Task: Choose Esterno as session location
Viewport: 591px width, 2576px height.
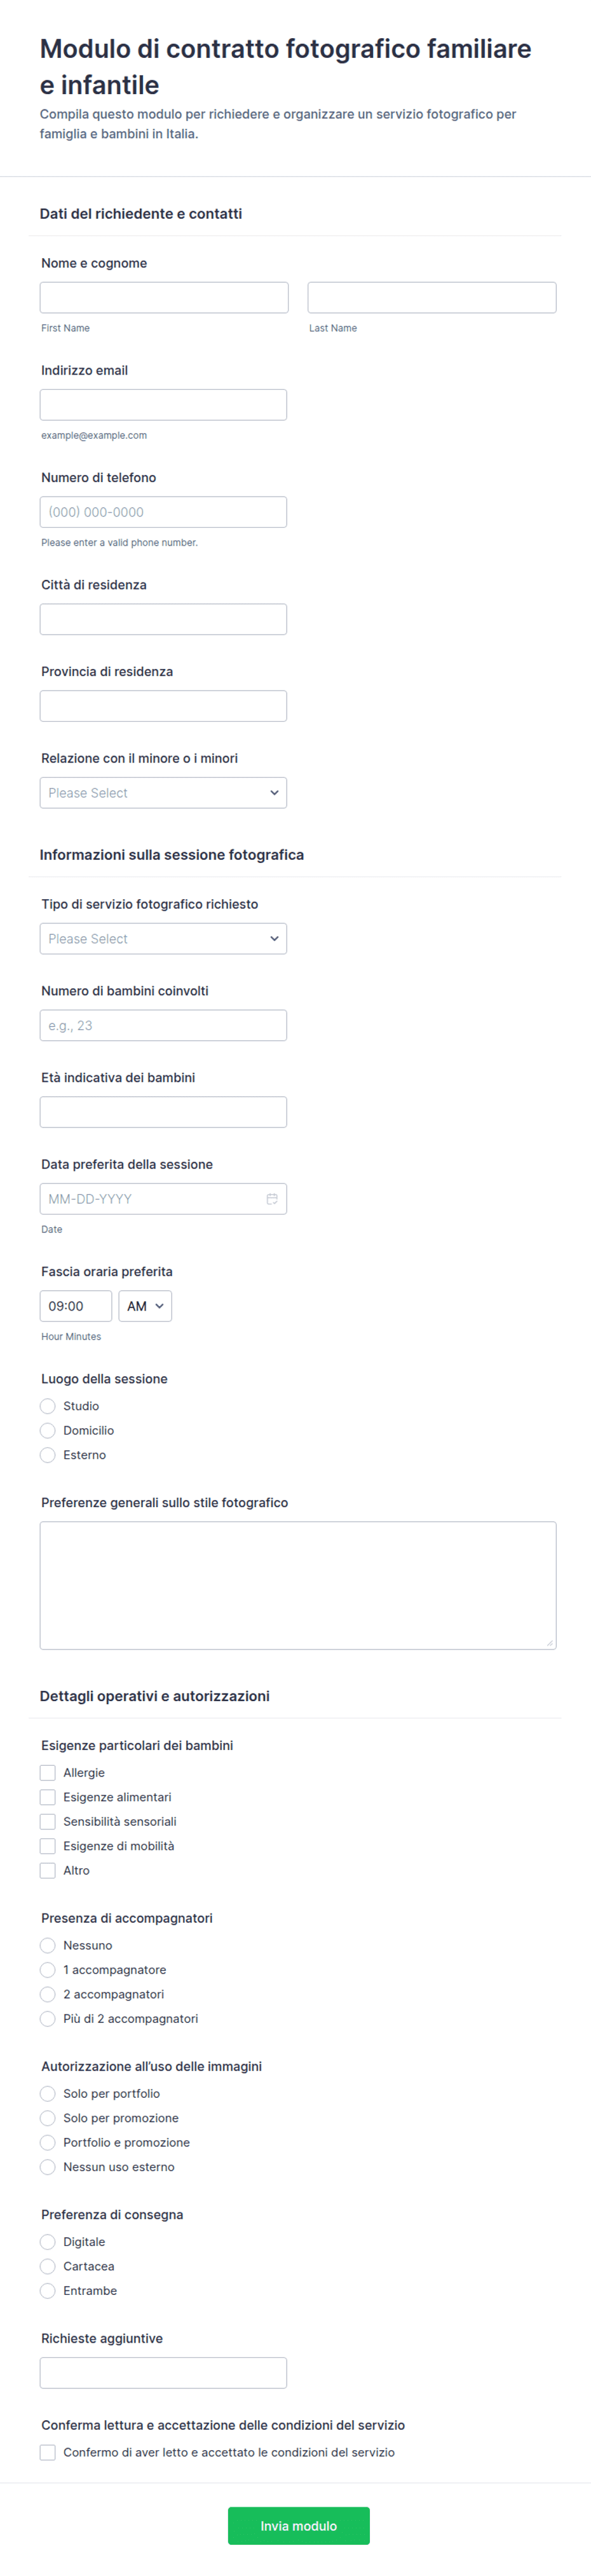Action: pos(48,1454)
